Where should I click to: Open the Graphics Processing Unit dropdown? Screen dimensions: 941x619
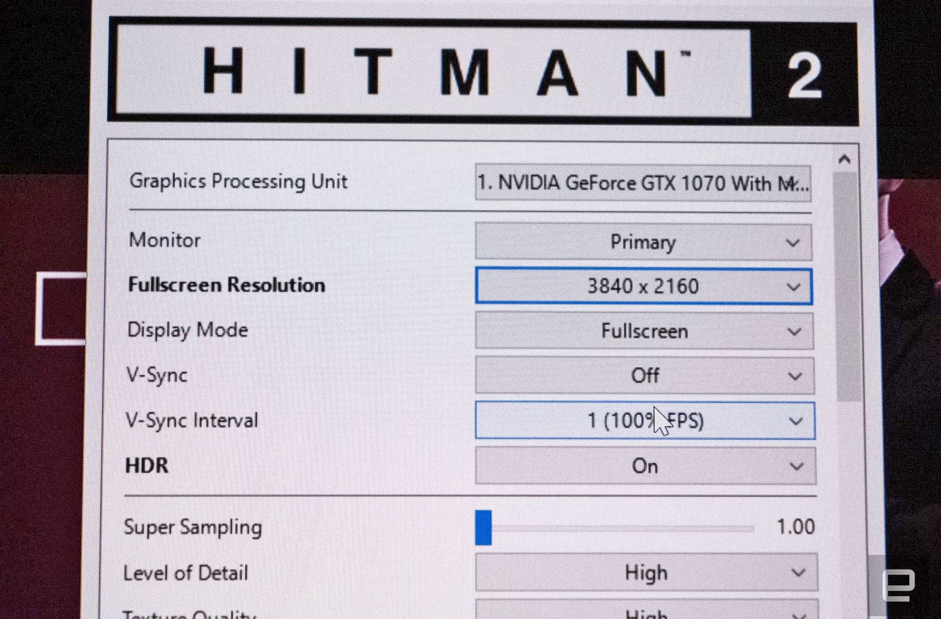click(643, 183)
